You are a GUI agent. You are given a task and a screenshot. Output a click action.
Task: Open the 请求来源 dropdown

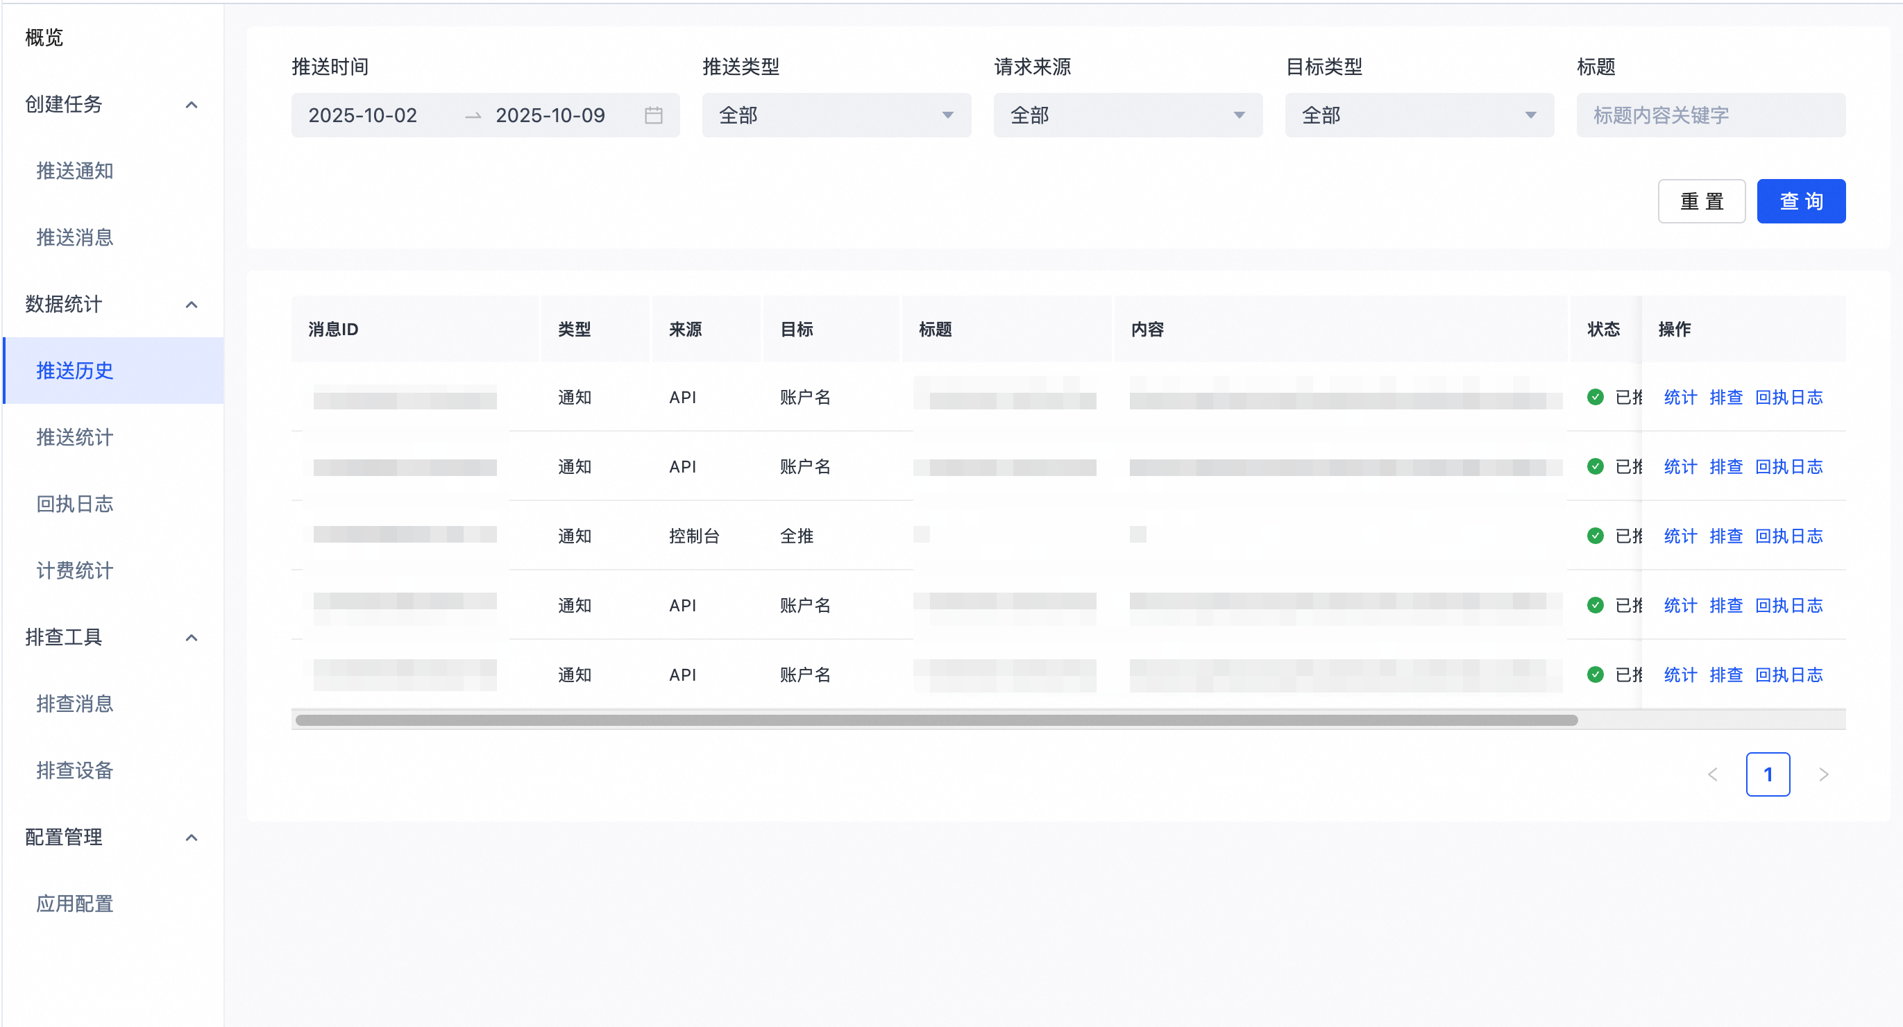point(1127,115)
